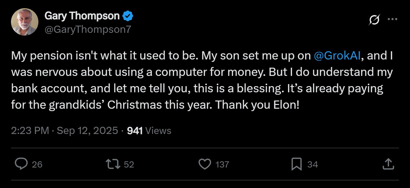View the 941 Views analytics
Image resolution: width=410 pixels, height=188 pixels.
(x=149, y=131)
